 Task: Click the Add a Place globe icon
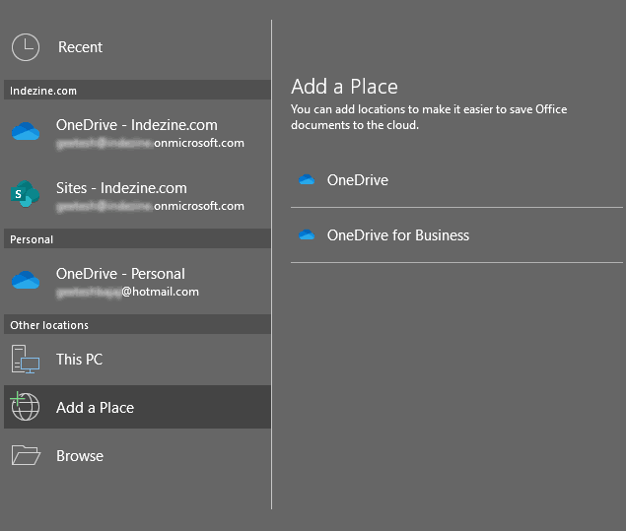[25, 408]
